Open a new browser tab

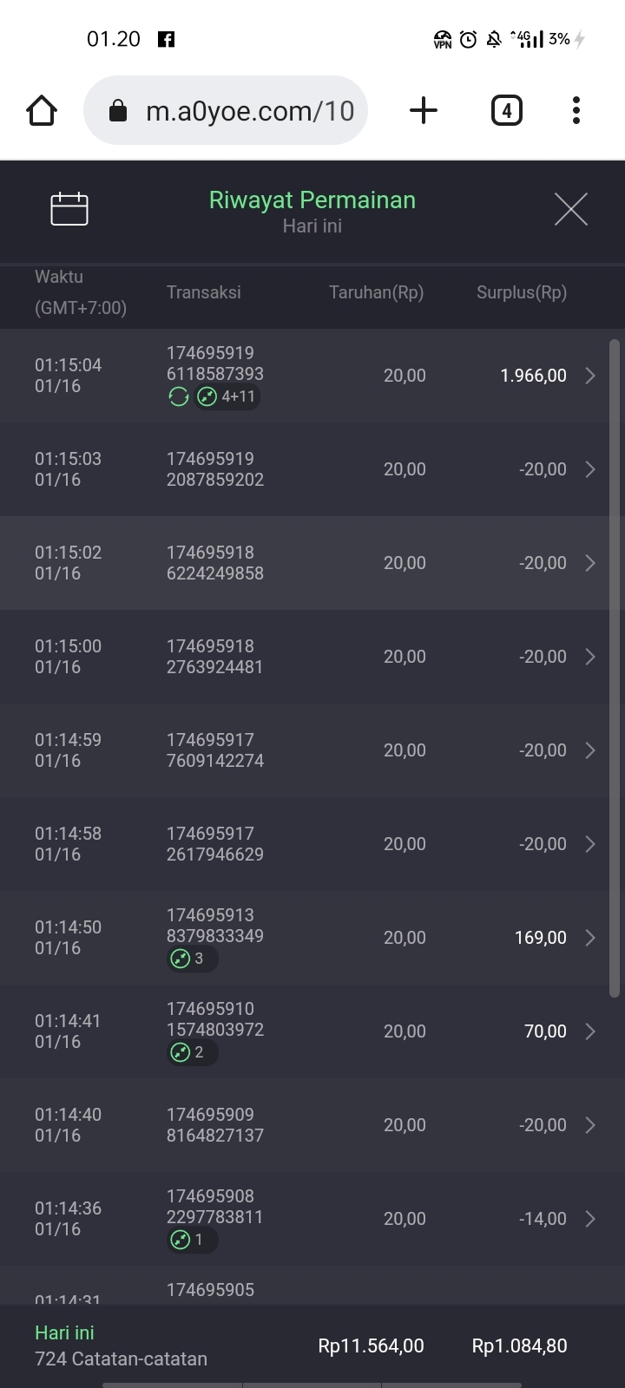point(423,111)
